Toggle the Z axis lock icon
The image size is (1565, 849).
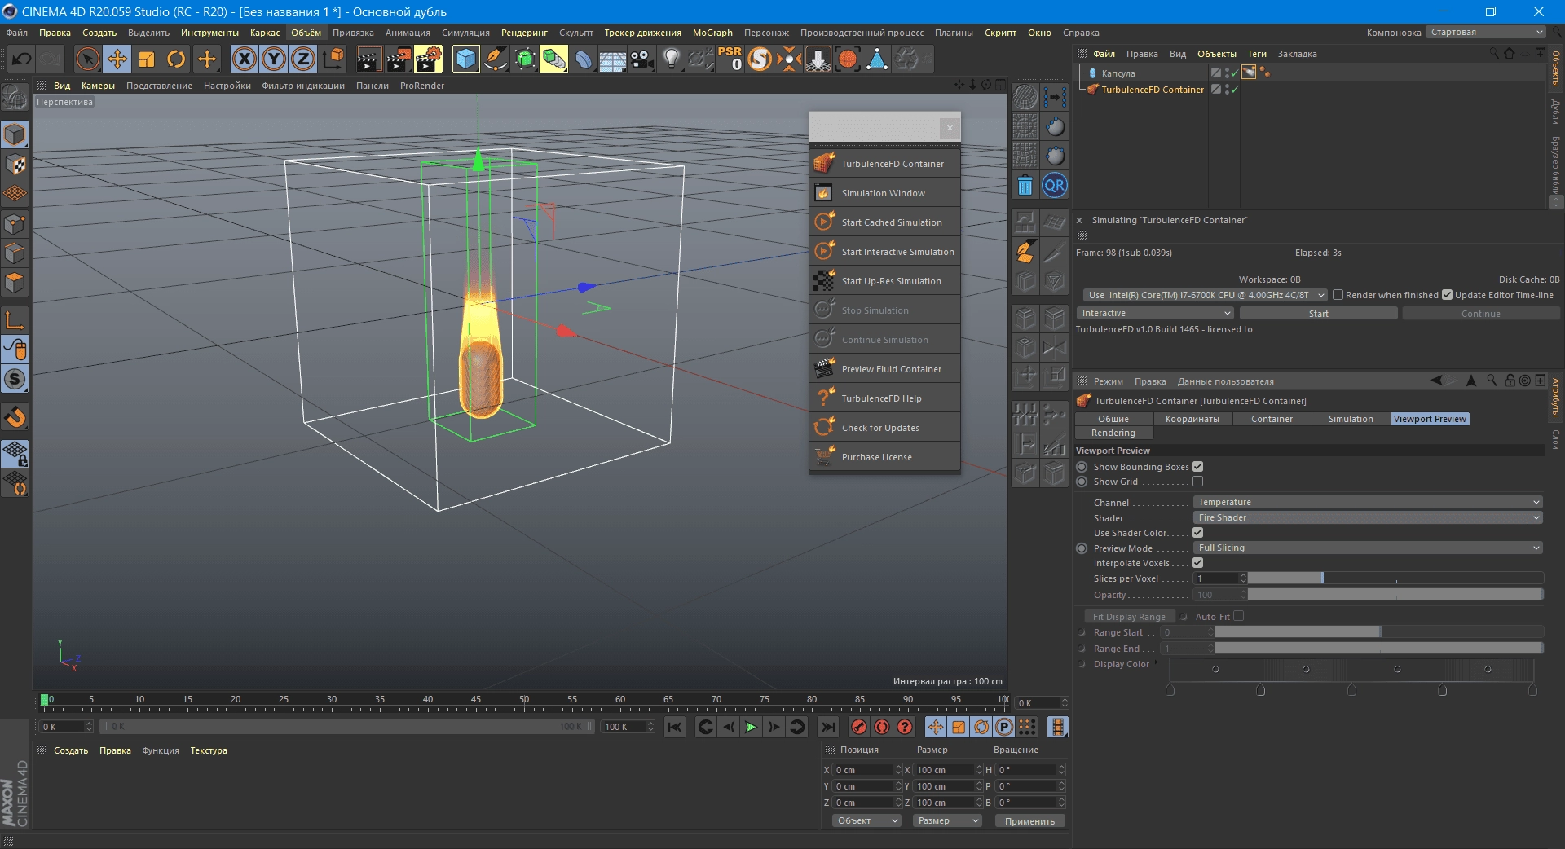pos(303,59)
